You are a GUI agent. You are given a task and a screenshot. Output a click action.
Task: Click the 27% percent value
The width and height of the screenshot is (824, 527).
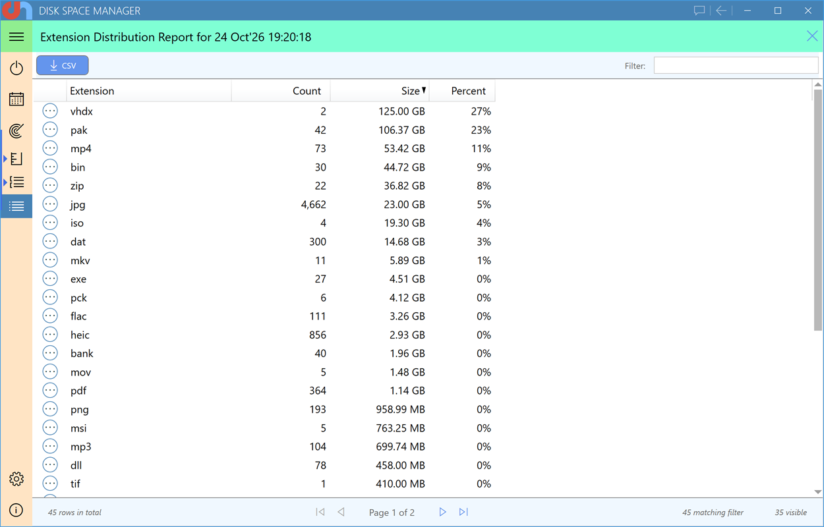tap(481, 111)
